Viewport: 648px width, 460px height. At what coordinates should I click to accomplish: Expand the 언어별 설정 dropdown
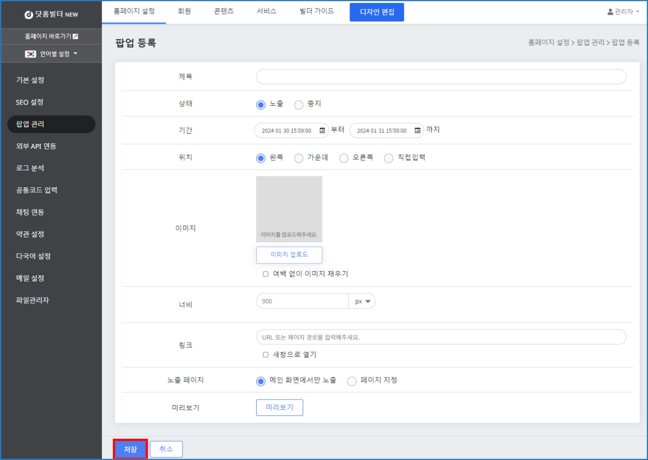[x=75, y=54]
